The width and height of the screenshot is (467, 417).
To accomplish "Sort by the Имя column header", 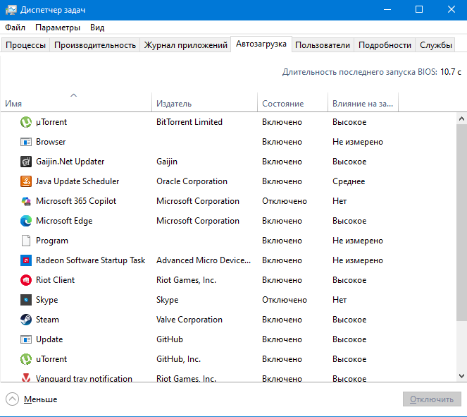I will tap(76, 102).
